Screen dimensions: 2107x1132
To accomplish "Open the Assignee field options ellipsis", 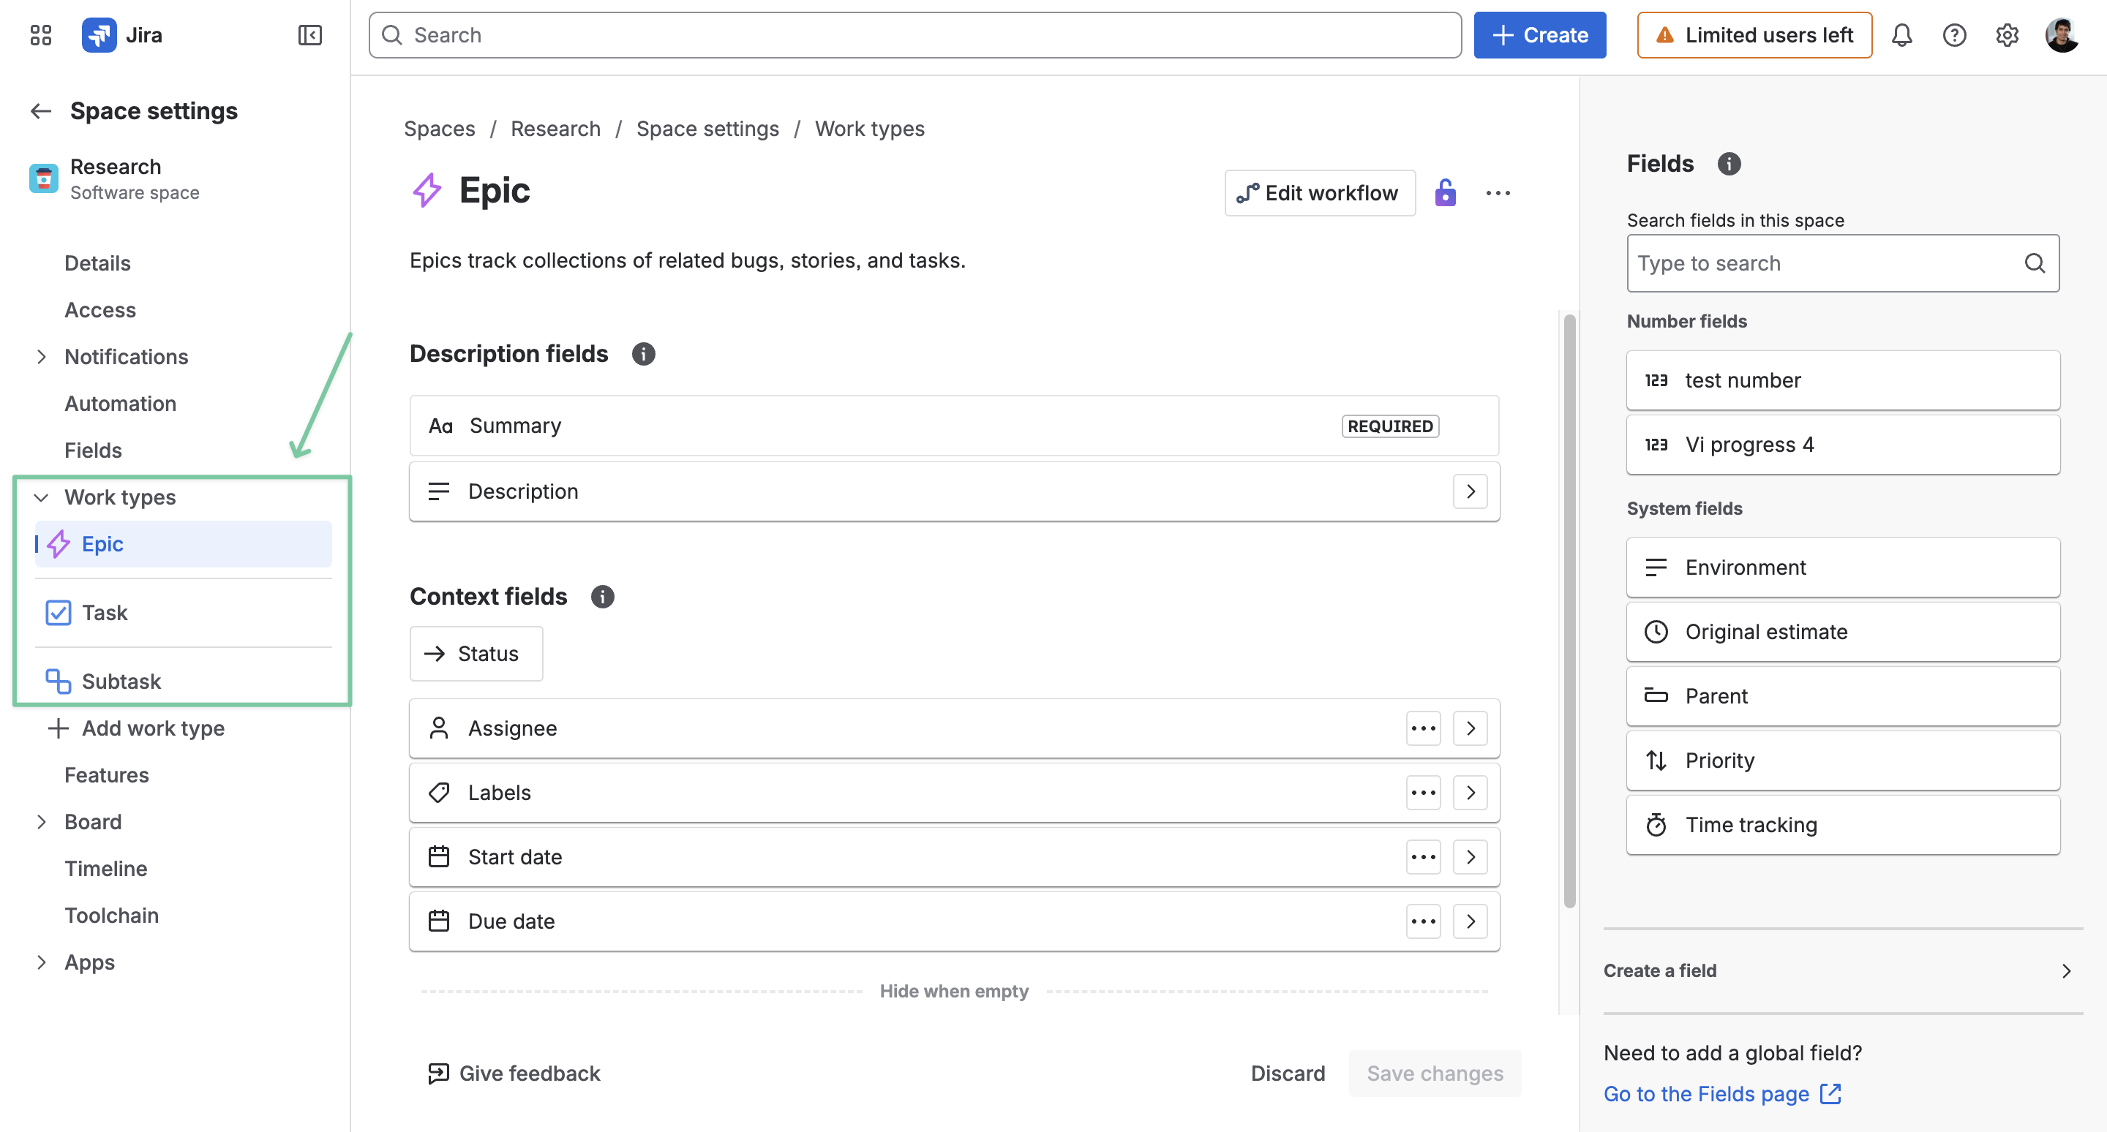I will [1423, 728].
